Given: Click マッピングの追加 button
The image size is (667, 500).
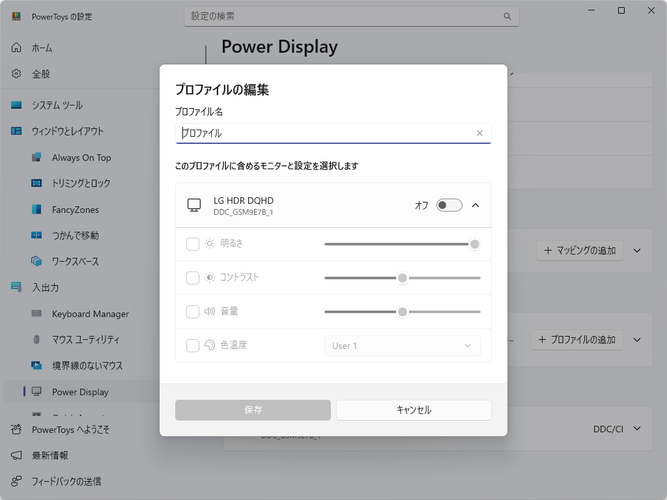Looking at the screenshot, I should point(580,251).
